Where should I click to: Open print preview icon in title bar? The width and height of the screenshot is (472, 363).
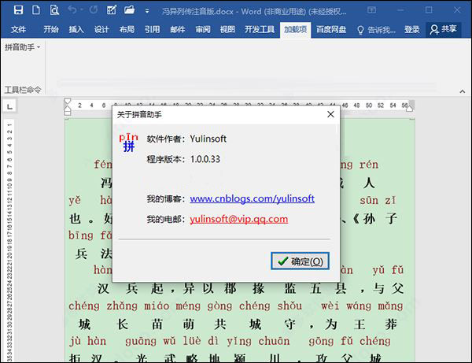pos(54,10)
